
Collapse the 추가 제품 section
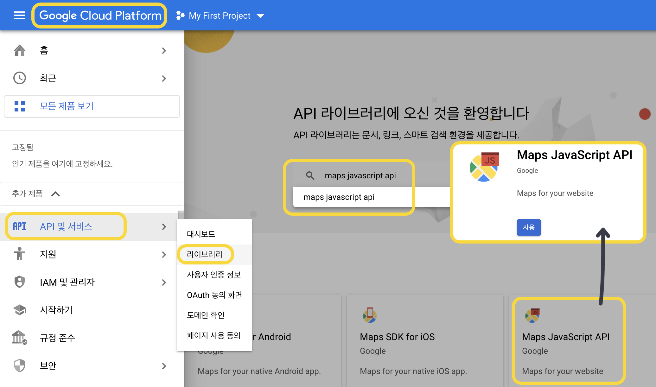click(55, 194)
